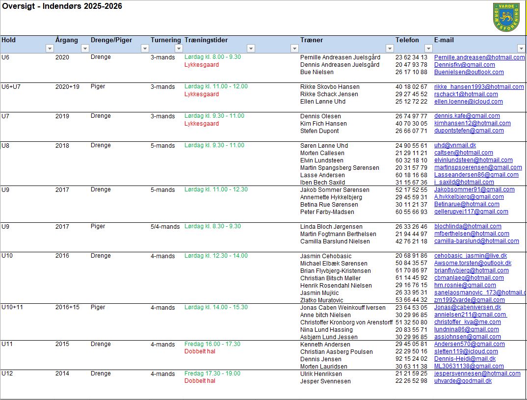
Task: Select the U8 team cell
Action: pyautogui.click(x=6, y=146)
